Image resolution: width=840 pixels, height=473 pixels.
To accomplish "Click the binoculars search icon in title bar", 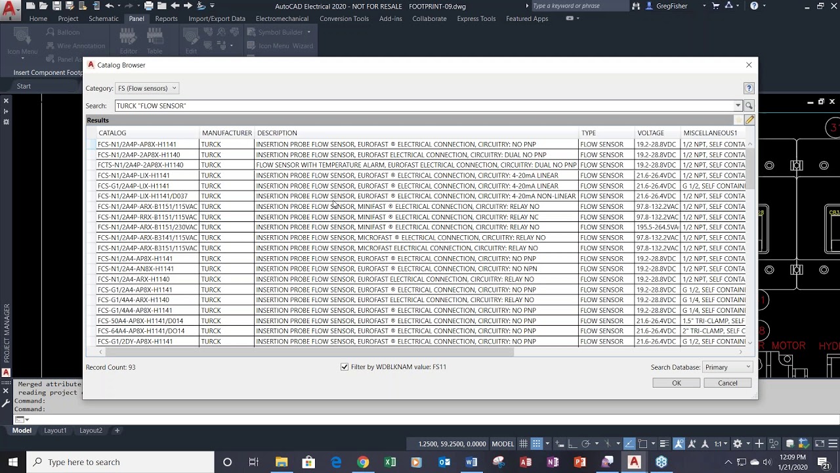I will coord(636,6).
